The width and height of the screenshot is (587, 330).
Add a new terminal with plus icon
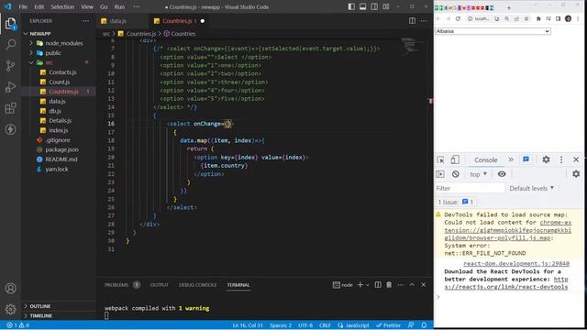(360, 285)
